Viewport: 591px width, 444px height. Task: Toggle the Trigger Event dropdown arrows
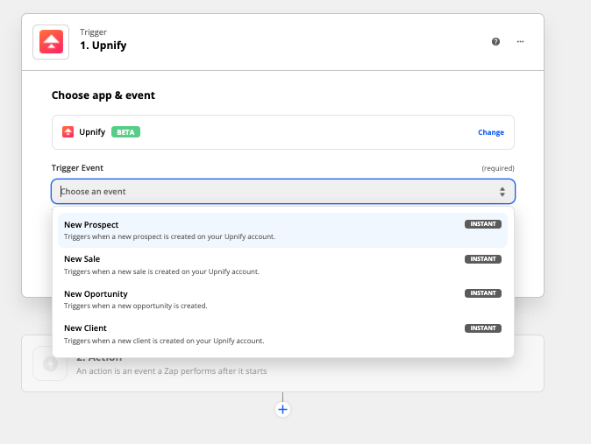pos(502,192)
